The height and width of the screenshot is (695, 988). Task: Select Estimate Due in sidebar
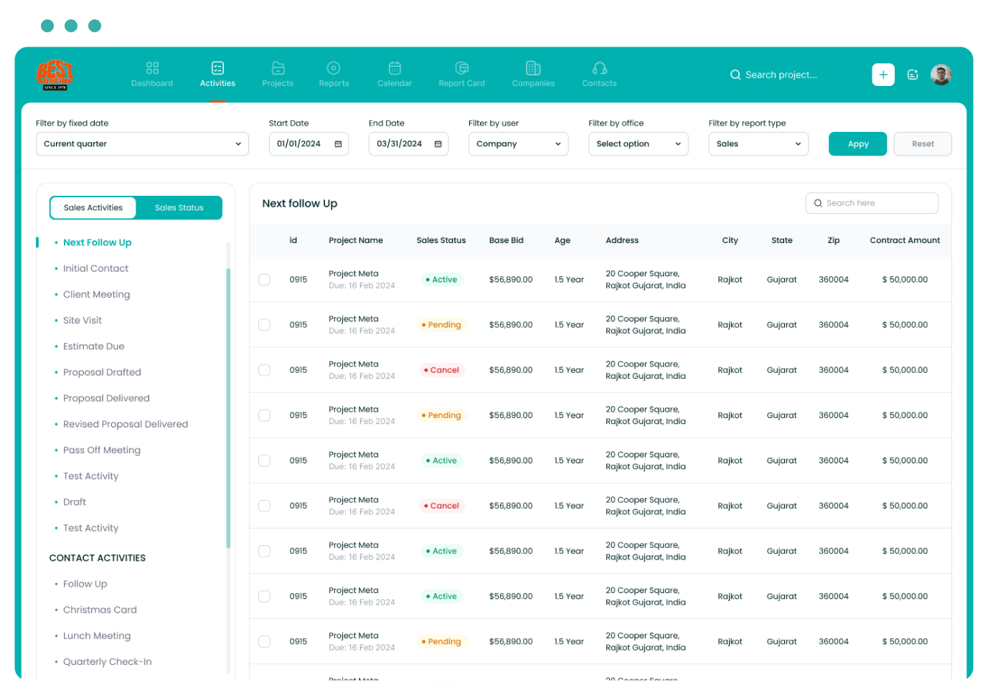(x=93, y=346)
